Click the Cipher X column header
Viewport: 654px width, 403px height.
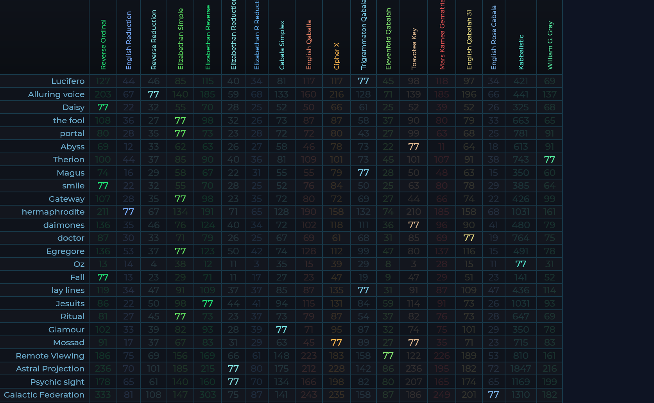[x=337, y=56]
